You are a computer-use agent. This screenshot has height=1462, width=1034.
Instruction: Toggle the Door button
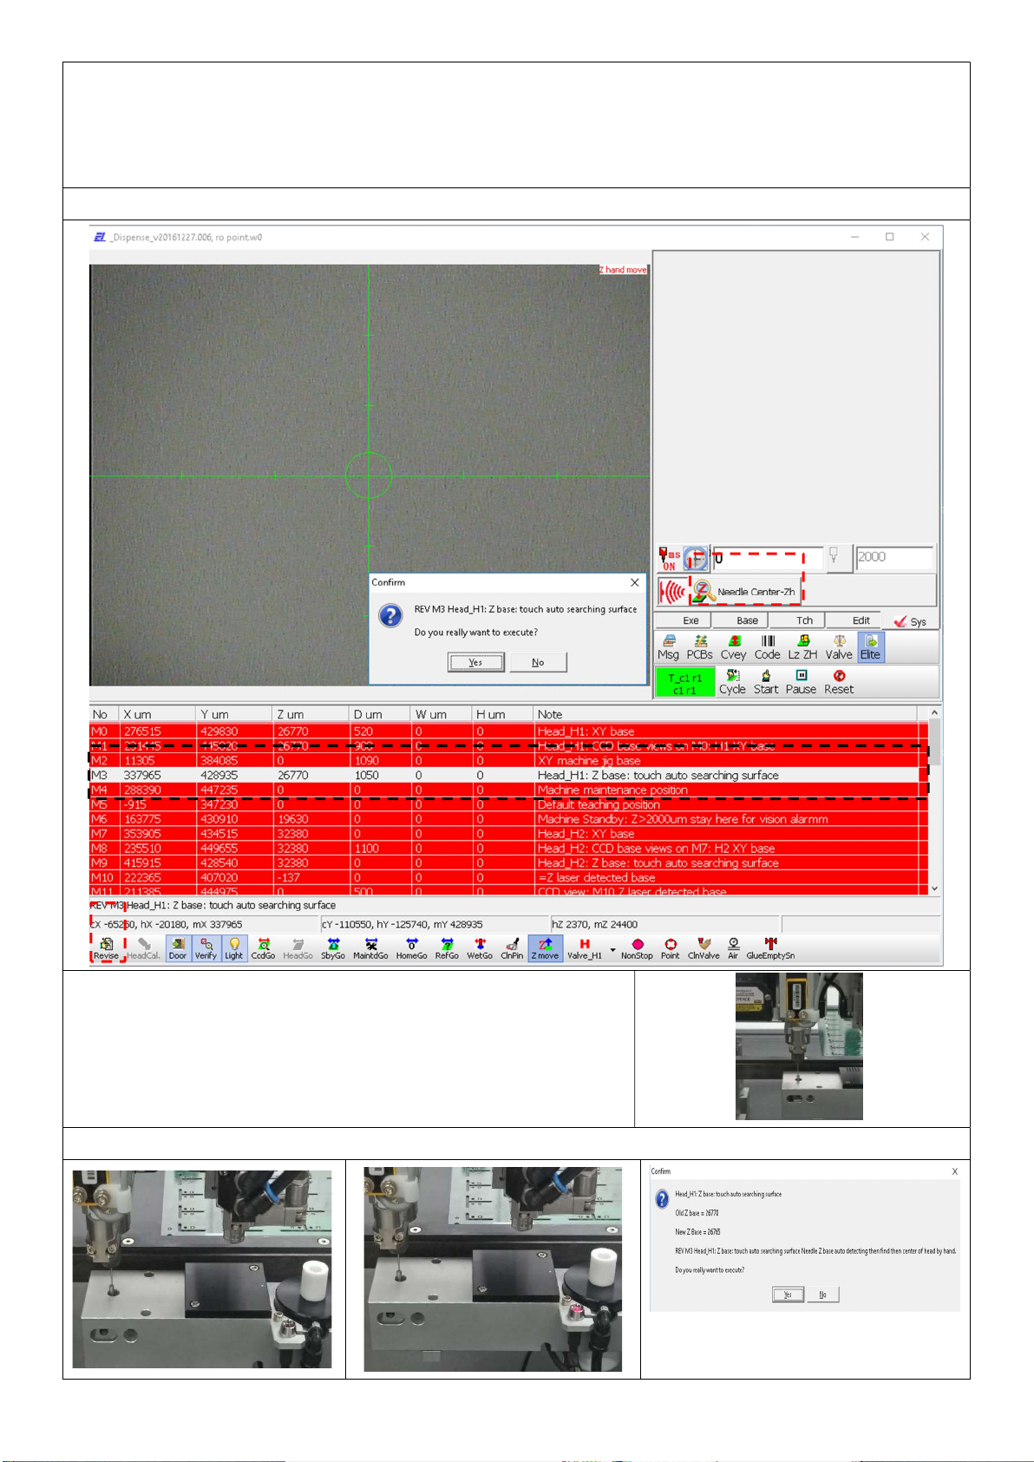(178, 948)
